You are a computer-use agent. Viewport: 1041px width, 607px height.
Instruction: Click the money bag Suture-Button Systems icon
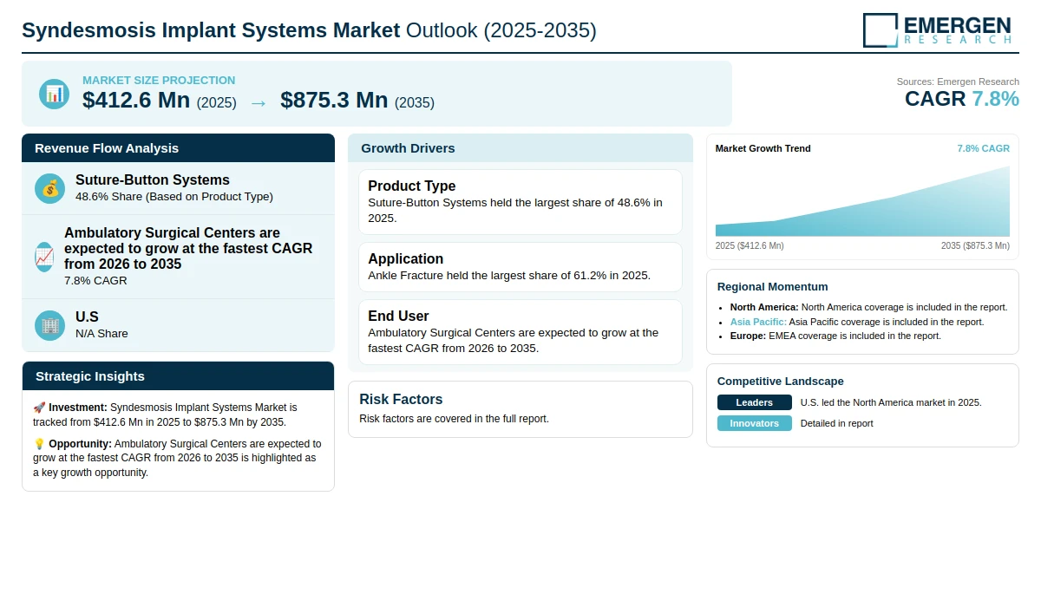click(x=49, y=188)
